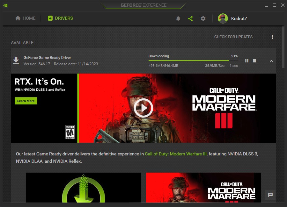This screenshot has width=287, height=207.
Task: Click the With NVIDIA DLSS 3 and Reflex subtitle
Action: [x=40, y=89]
